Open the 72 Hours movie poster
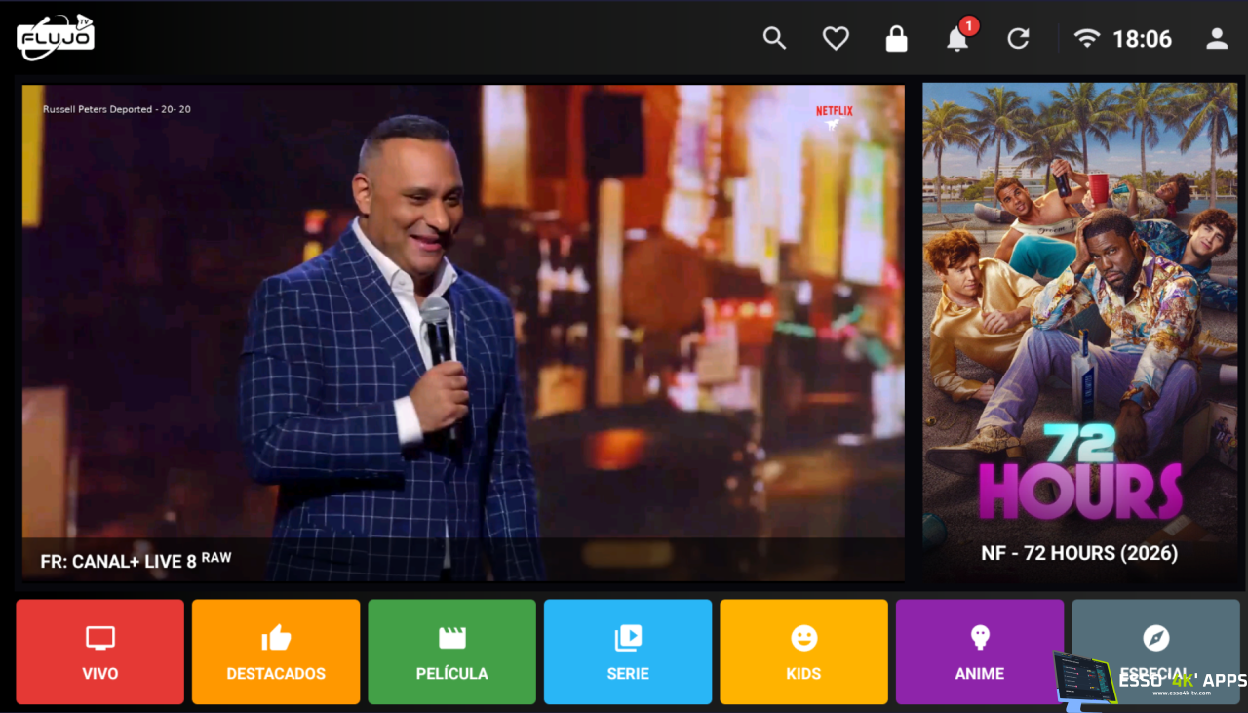The width and height of the screenshot is (1248, 713). [1080, 333]
